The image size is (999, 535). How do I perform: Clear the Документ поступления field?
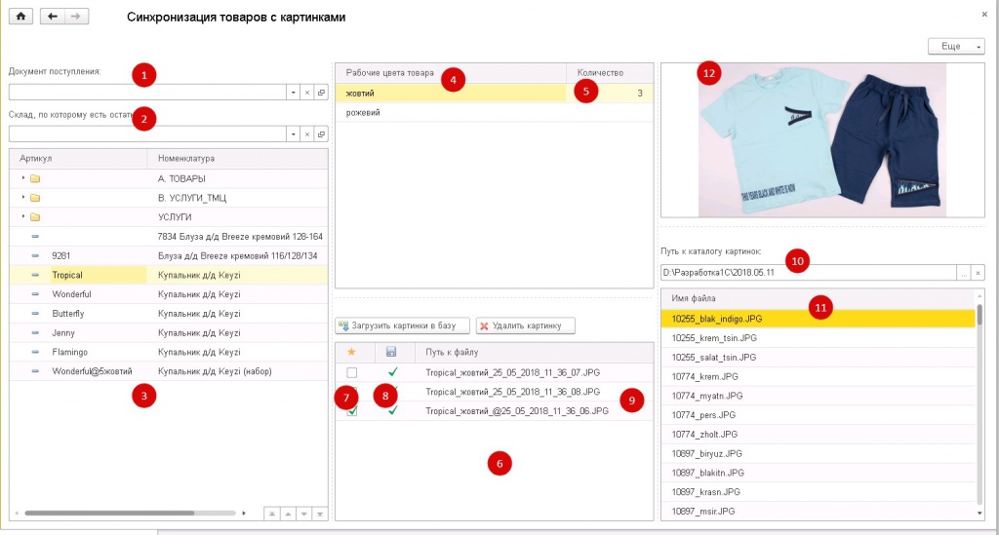pyautogui.click(x=307, y=93)
